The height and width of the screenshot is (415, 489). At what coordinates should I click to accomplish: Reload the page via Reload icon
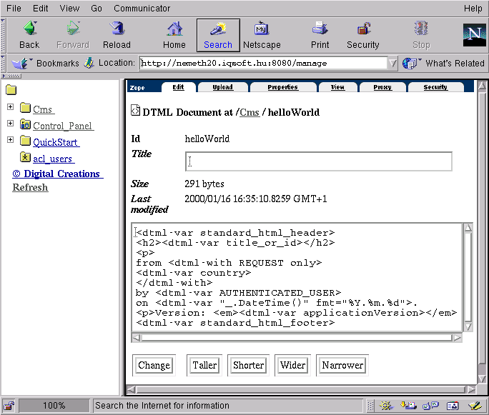pos(117,29)
